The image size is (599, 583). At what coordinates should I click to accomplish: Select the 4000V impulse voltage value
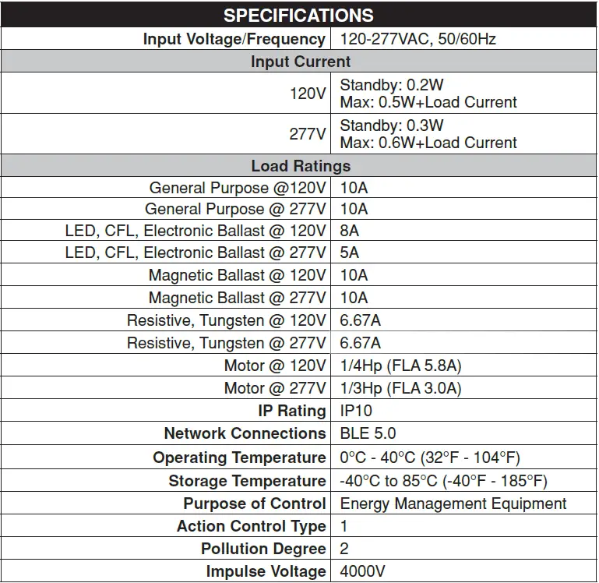362,571
